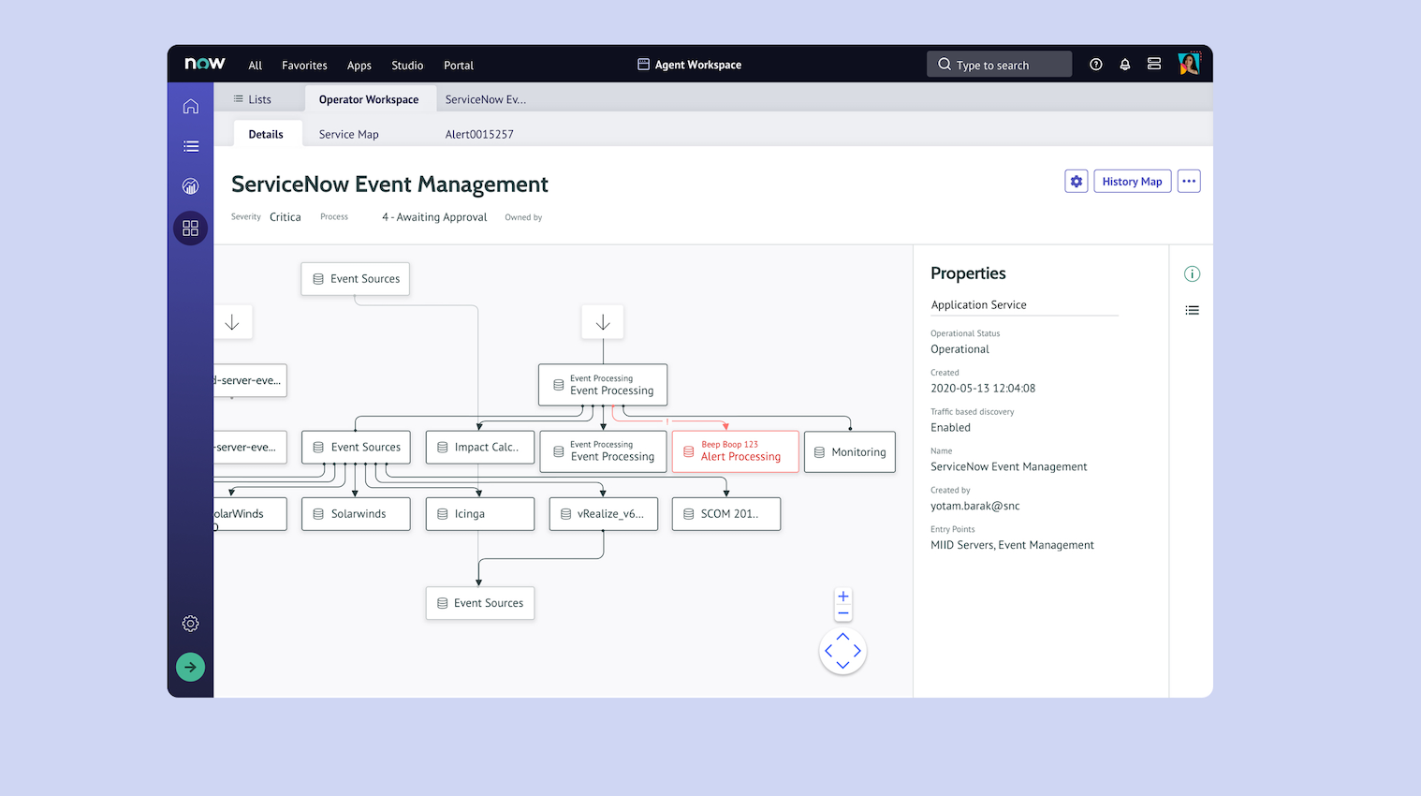Open the Portal menu
Image resolution: width=1421 pixels, height=796 pixels.
pyautogui.click(x=459, y=66)
